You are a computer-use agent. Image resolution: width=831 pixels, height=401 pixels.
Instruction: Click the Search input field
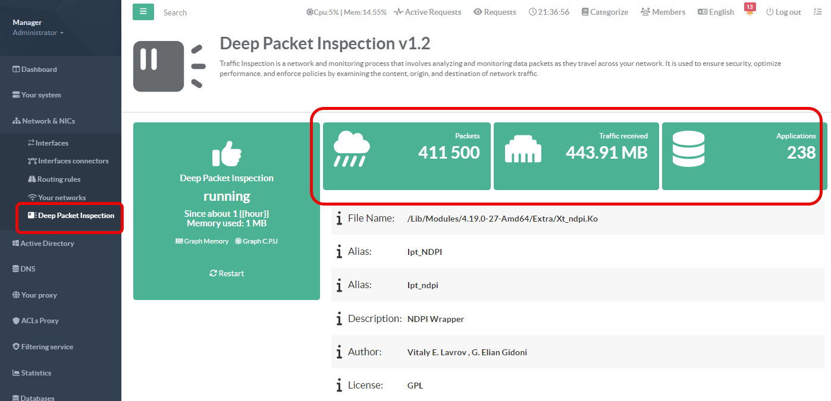(226, 12)
